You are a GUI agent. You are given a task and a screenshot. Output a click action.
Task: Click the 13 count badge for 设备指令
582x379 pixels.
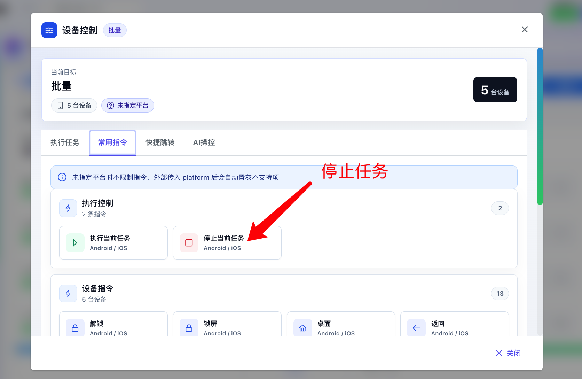click(500, 294)
